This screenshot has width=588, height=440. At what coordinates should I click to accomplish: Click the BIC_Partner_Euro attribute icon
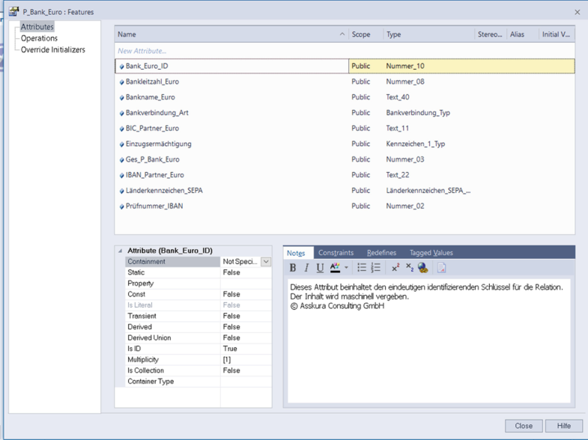[x=121, y=129]
